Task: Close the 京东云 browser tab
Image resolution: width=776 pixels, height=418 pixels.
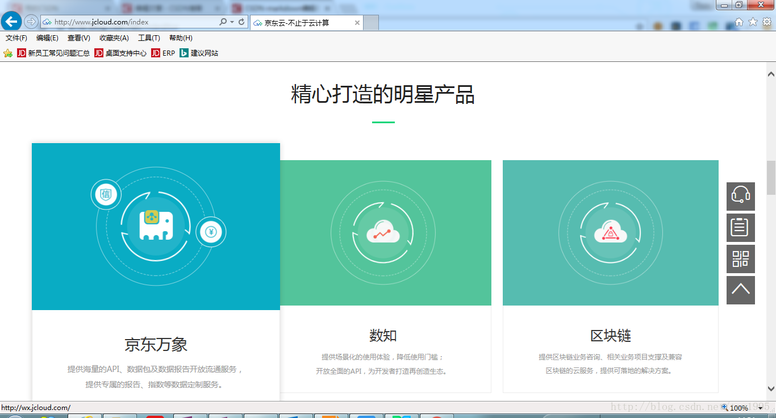Action: coord(357,23)
